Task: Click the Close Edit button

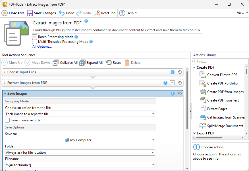Action: (13, 13)
